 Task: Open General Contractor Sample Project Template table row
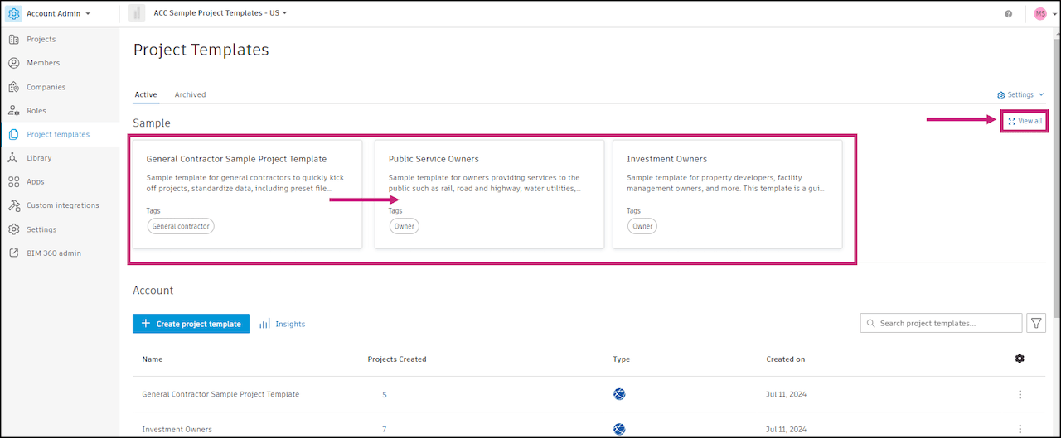589,394
